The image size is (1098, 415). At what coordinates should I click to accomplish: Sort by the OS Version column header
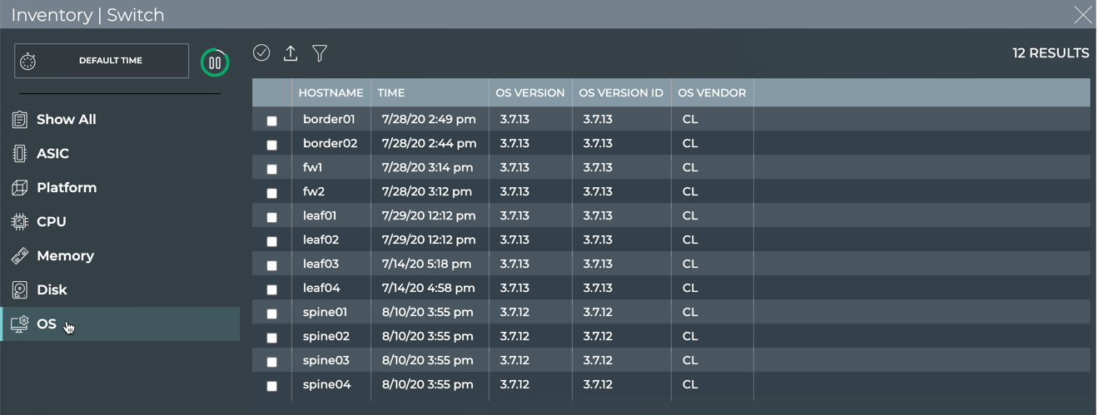[529, 93]
